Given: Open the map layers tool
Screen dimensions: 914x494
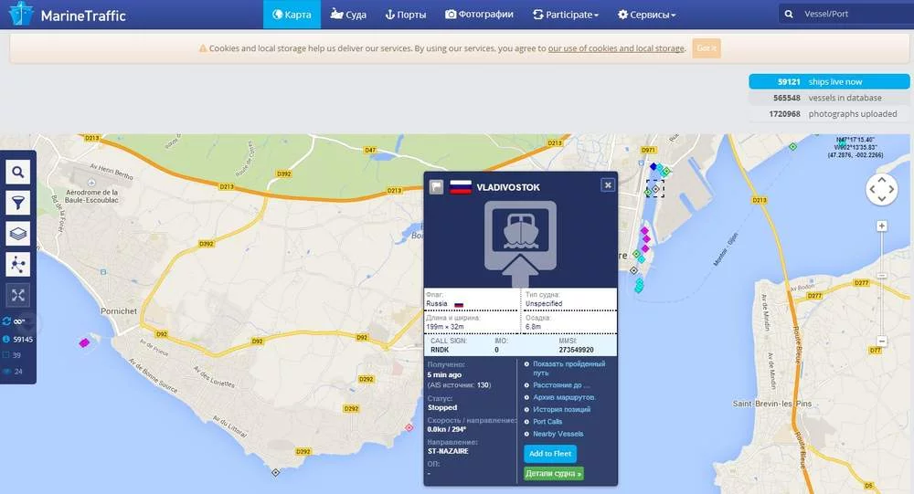Looking at the screenshot, I should click(x=18, y=234).
